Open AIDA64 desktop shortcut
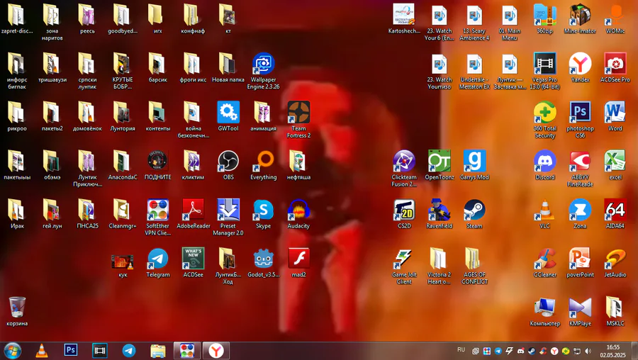The height and width of the screenshot is (360, 638). (x=615, y=210)
